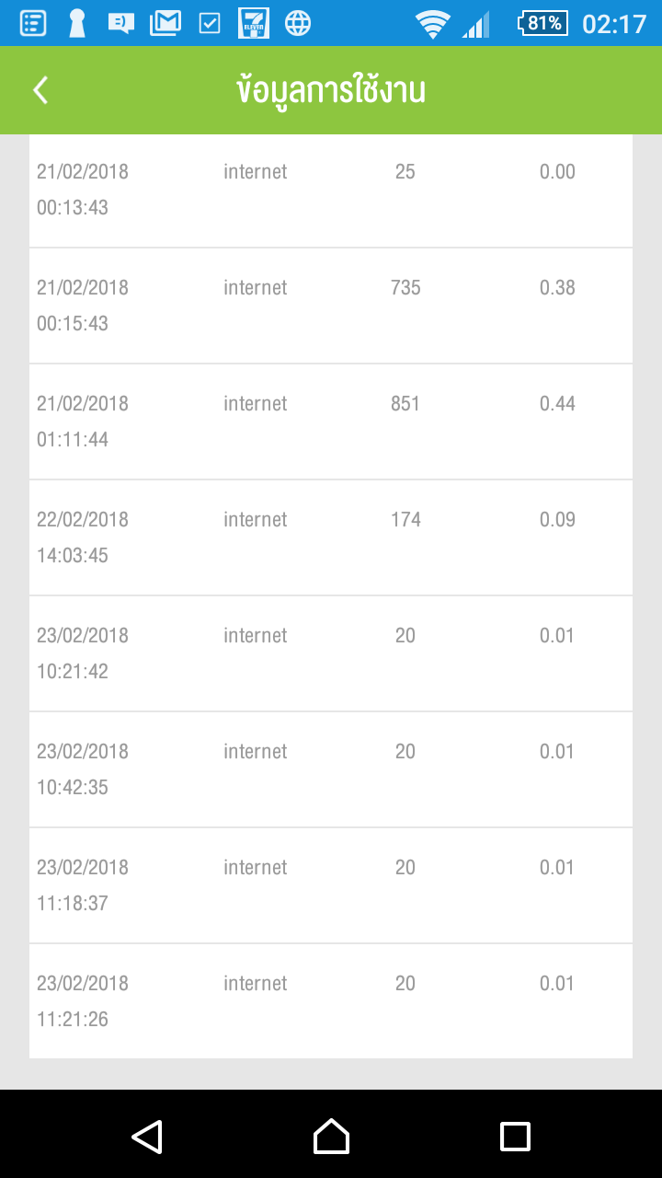Select the 21/02/2018 00:13:43 usage record
Screen dimensions: 662x1178
[x=331, y=190]
